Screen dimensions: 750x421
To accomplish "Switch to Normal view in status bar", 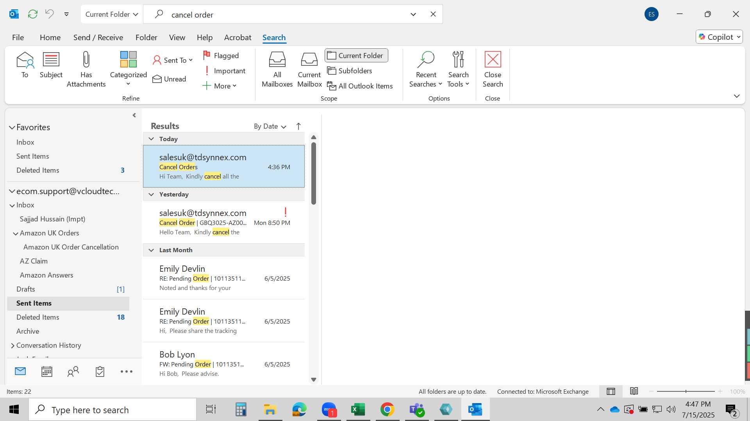I will pos(611,391).
